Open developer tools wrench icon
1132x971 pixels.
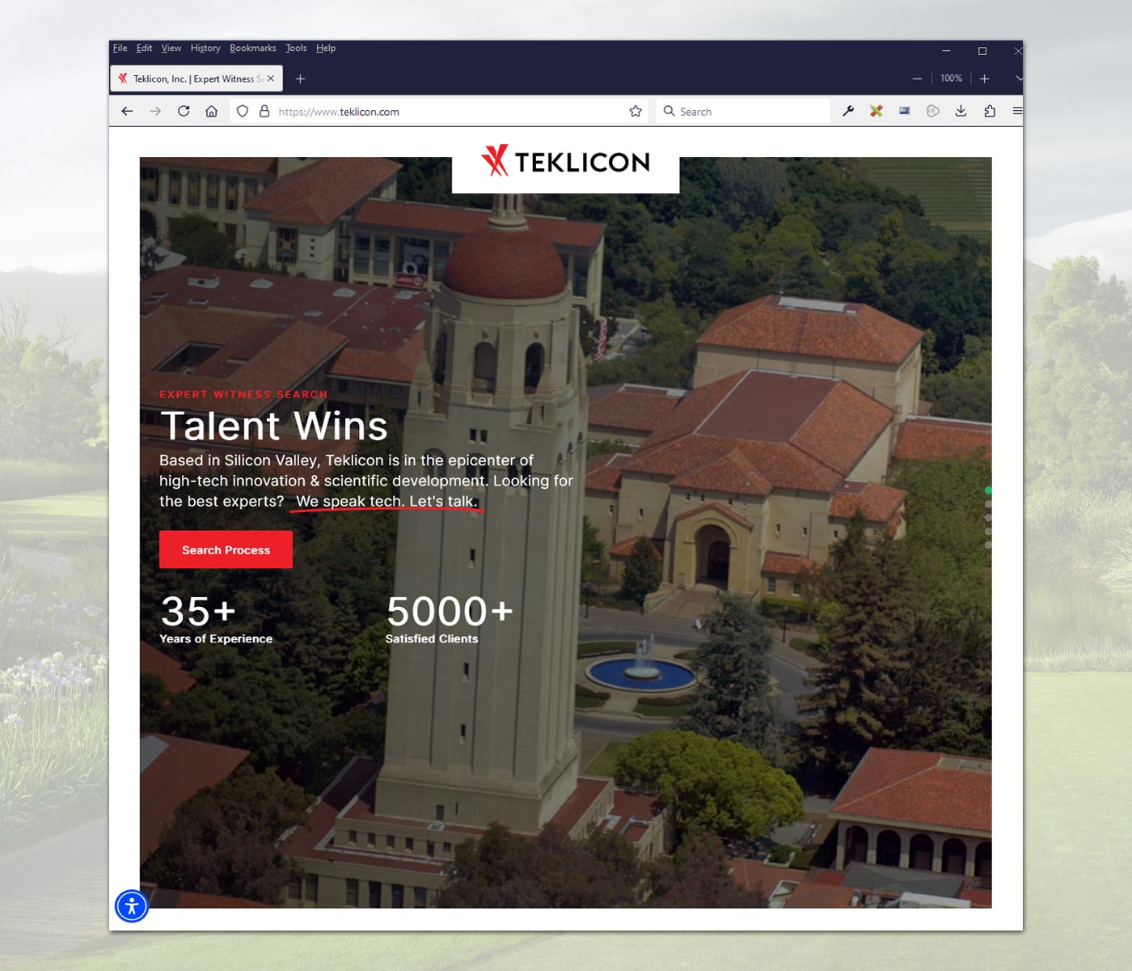point(848,112)
